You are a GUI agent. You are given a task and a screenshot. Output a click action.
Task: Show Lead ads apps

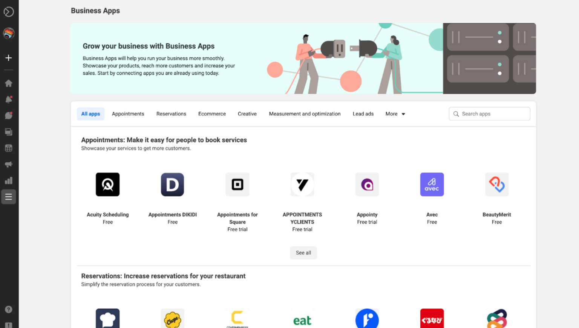[363, 114]
